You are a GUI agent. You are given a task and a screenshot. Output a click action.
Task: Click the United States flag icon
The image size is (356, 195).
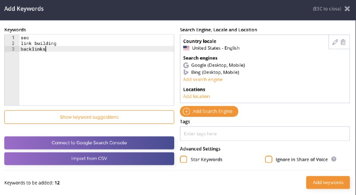click(186, 48)
